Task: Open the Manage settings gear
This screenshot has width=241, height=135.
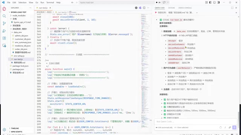Action: 4,130
